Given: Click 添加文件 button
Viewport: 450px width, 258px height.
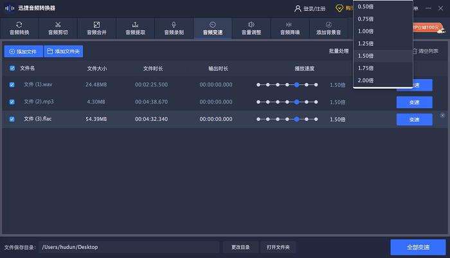Looking at the screenshot, I should (24, 51).
